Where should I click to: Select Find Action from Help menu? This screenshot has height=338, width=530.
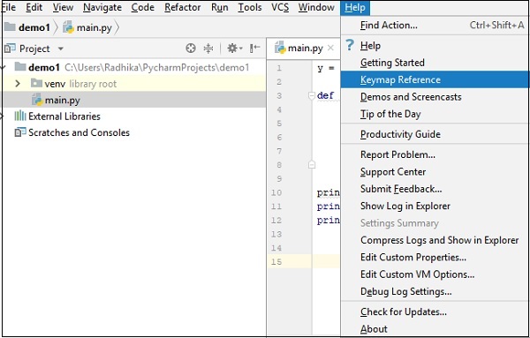click(435, 25)
